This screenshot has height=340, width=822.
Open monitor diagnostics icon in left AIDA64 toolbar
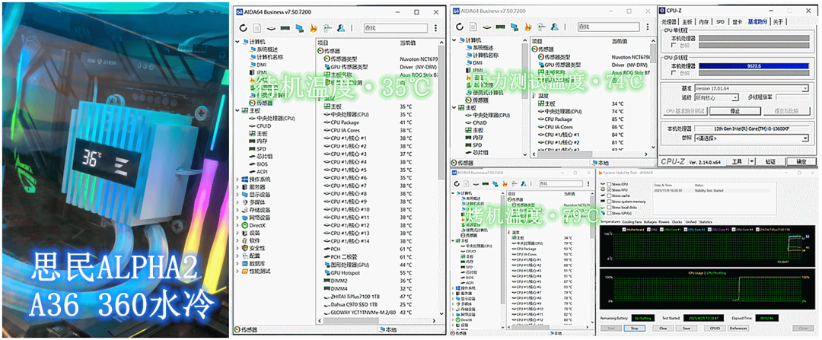(x=300, y=28)
